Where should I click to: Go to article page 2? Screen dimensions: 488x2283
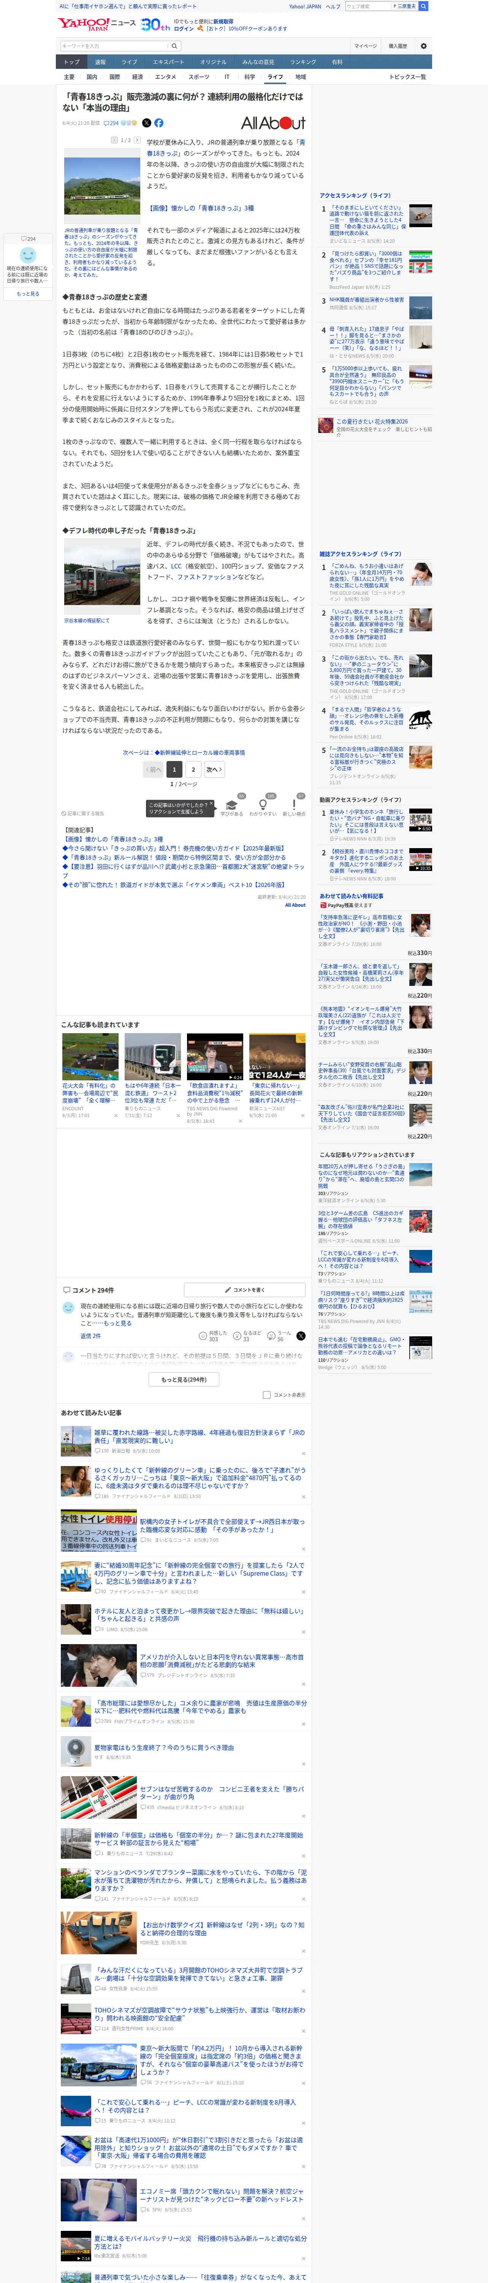(x=193, y=769)
